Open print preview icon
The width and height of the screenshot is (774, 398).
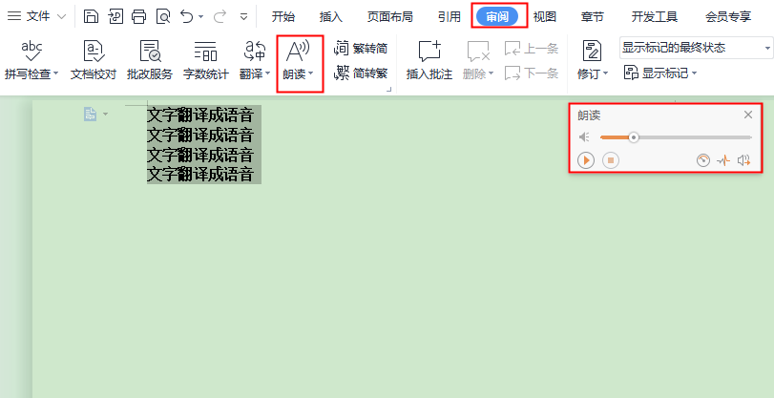[x=163, y=16]
